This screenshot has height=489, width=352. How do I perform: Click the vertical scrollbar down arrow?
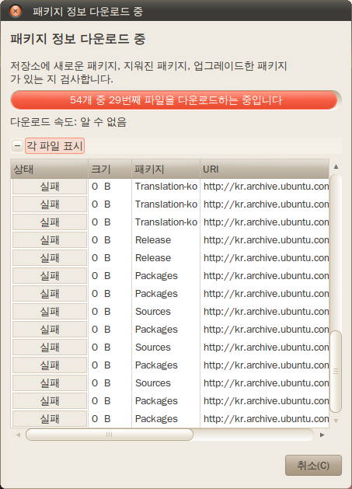pos(336,421)
